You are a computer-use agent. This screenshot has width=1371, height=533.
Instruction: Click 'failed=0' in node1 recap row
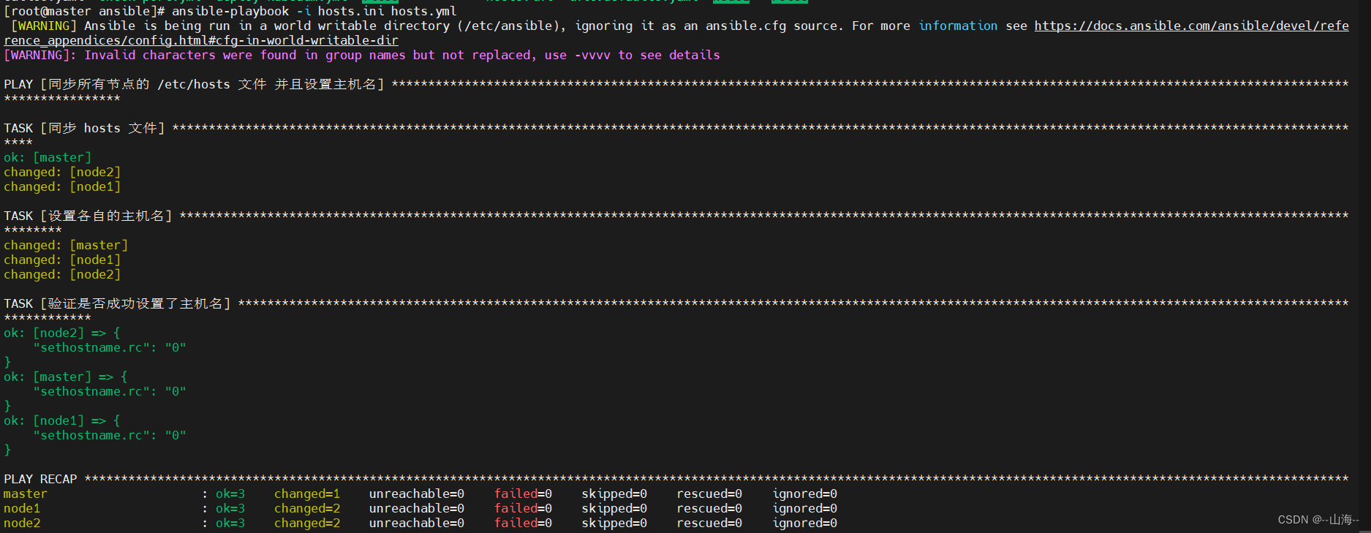click(x=523, y=509)
